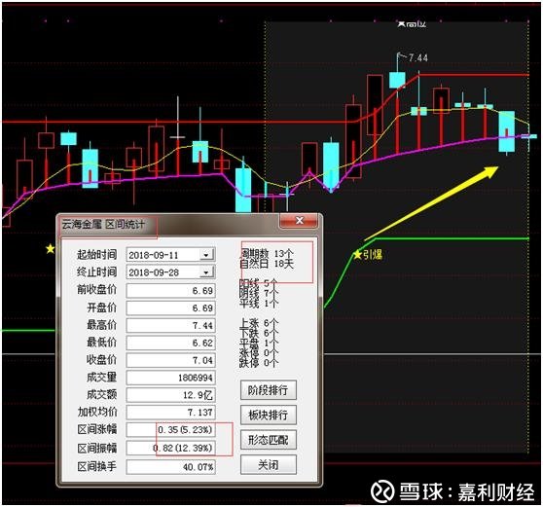The height and width of the screenshot is (507, 543).
Task: Click the 成交量 field showing 1806994
Action: (x=170, y=378)
